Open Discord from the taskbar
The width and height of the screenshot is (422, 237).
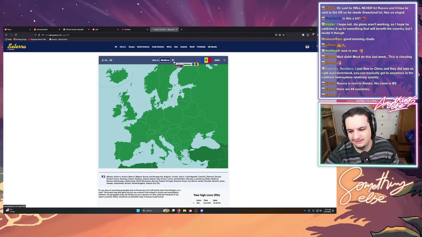[202, 211]
